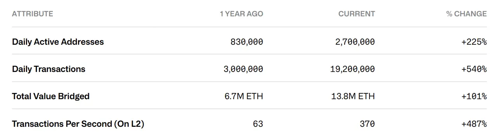
Task: Click the +225% change cell
Action: click(474, 42)
